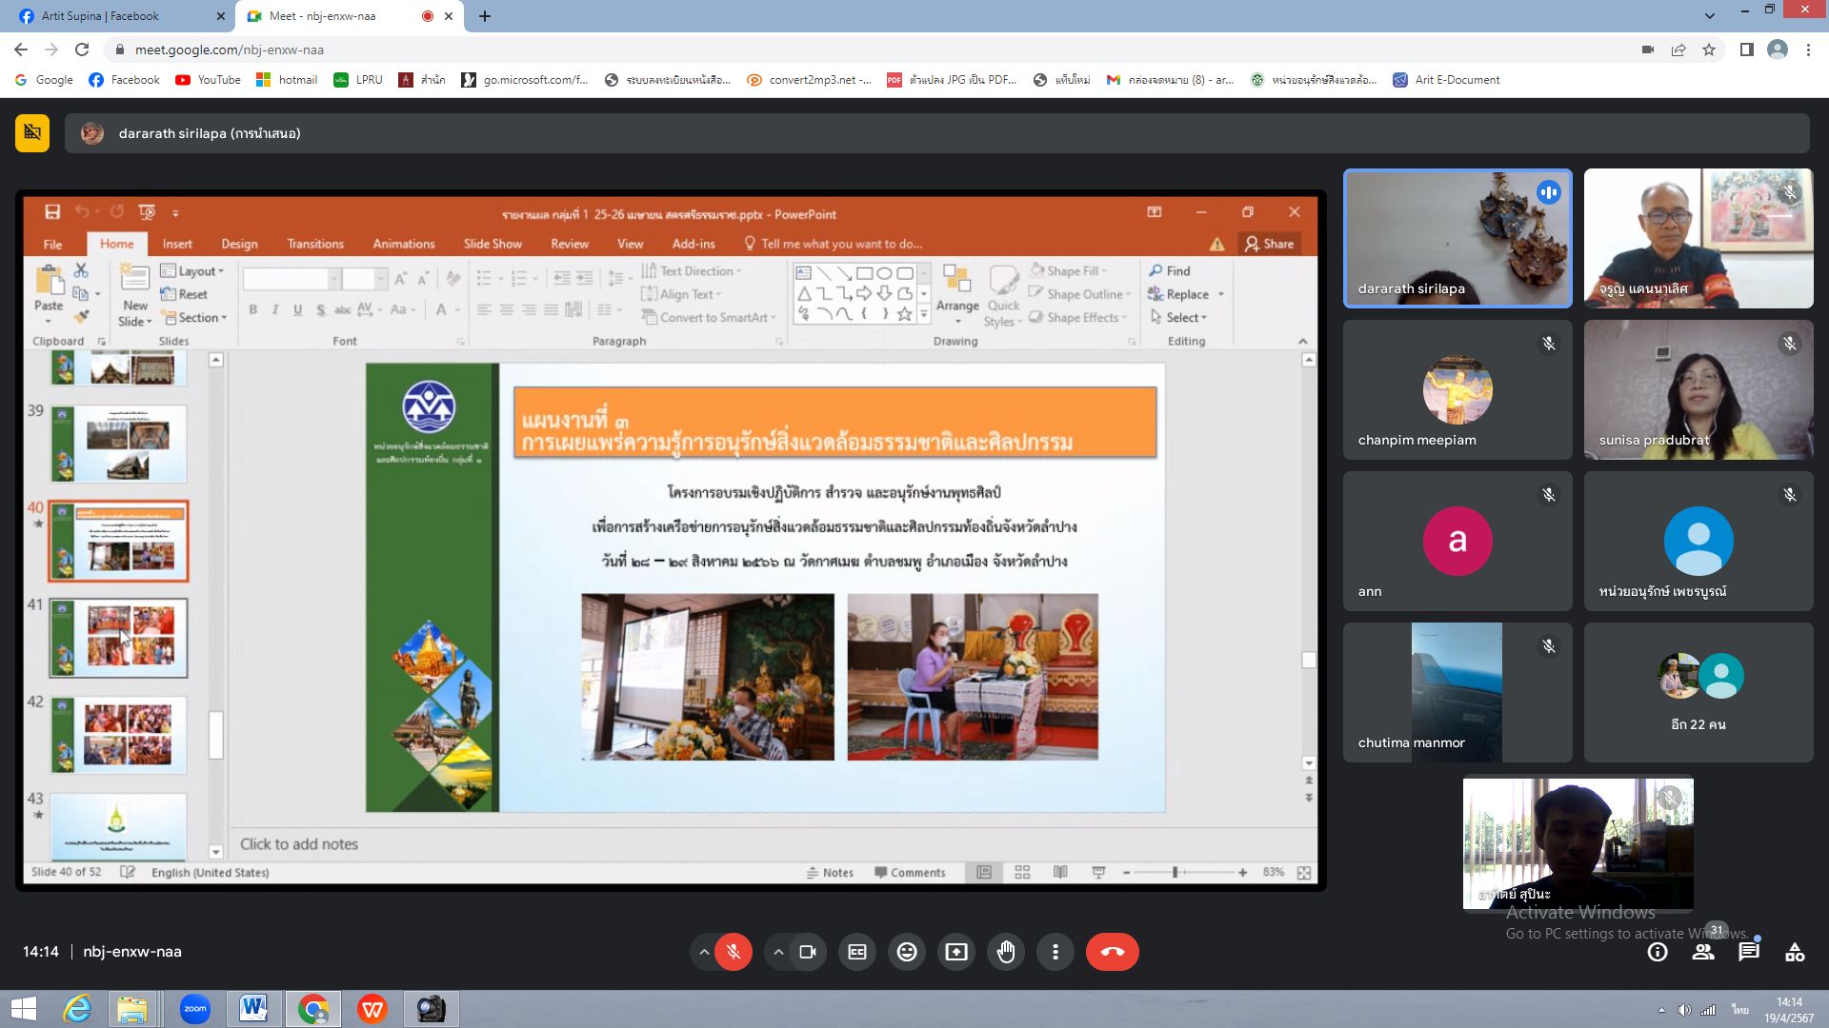Show the people list icon
This screenshot has width=1829, height=1028.
tap(1703, 952)
